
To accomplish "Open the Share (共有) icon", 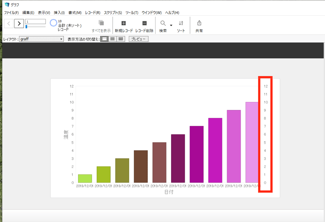I will (x=199, y=23).
